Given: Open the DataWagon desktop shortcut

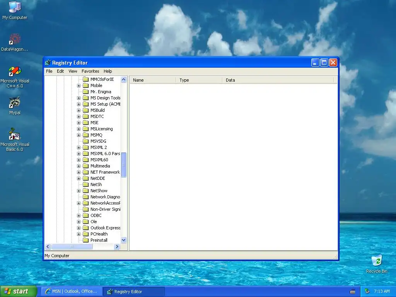Looking at the screenshot, I should tap(15, 43).
